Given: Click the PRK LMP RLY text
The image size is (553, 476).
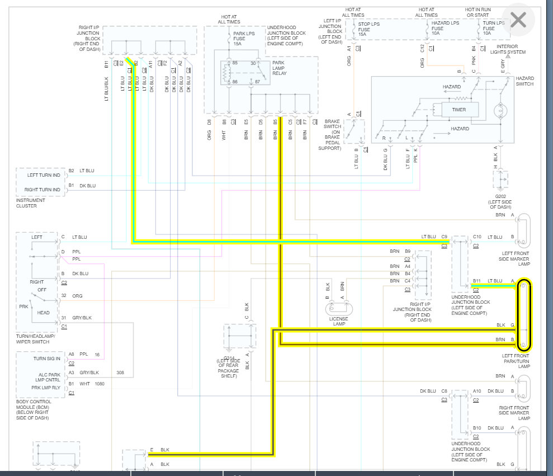Looking at the screenshot, I should (x=46, y=388).
